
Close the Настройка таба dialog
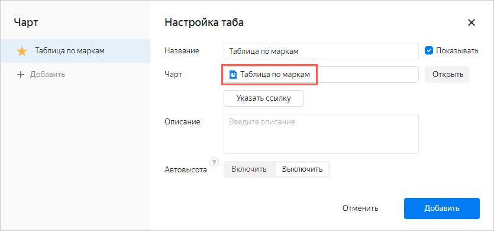[472, 23]
